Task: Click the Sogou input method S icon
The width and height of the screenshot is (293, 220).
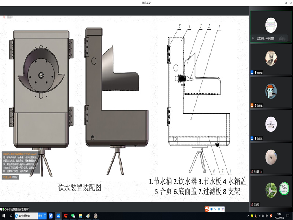Action: click(x=207, y=209)
